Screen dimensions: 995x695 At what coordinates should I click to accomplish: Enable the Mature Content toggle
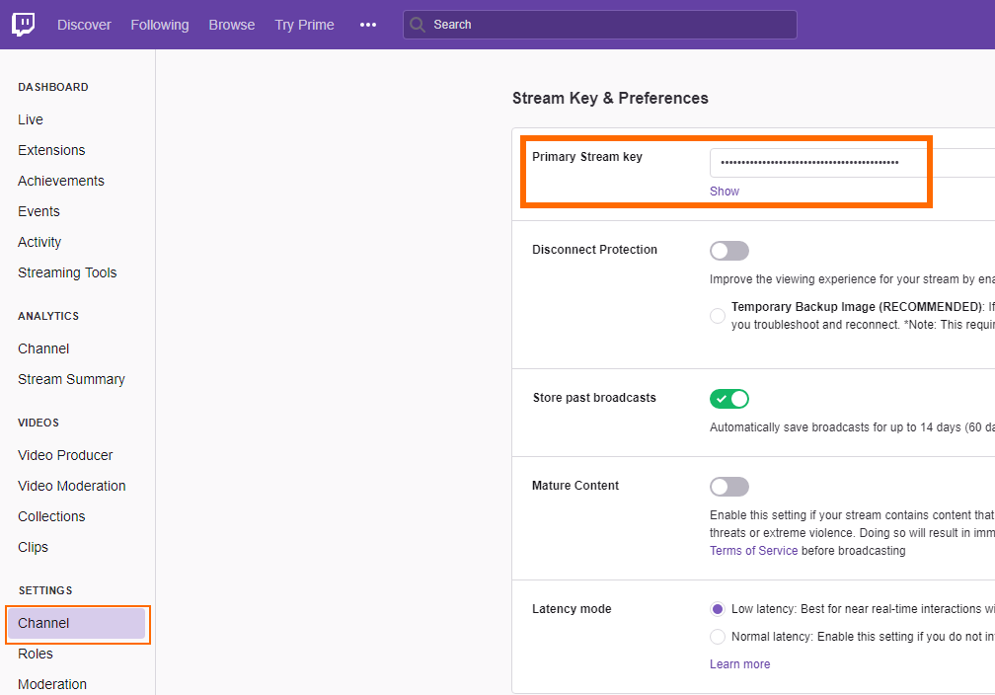(729, 487)
